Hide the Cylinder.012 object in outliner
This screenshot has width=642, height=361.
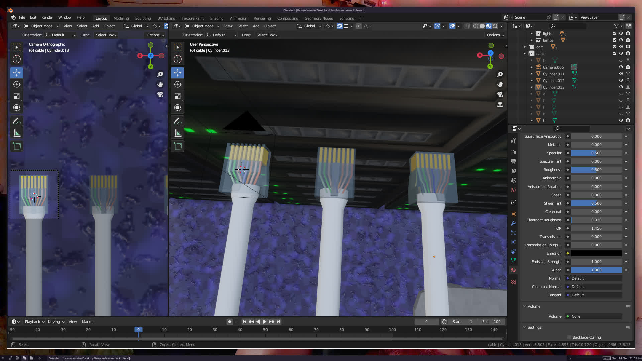click(621, 80)
